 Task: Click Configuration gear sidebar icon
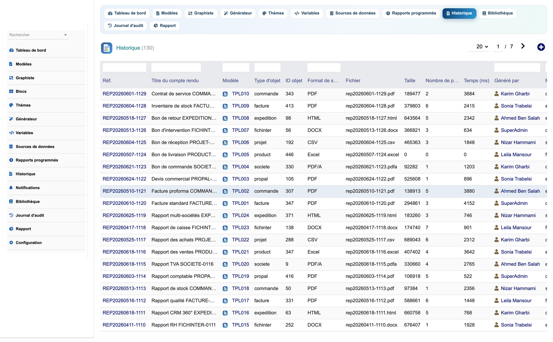click(x=11, y=243)
